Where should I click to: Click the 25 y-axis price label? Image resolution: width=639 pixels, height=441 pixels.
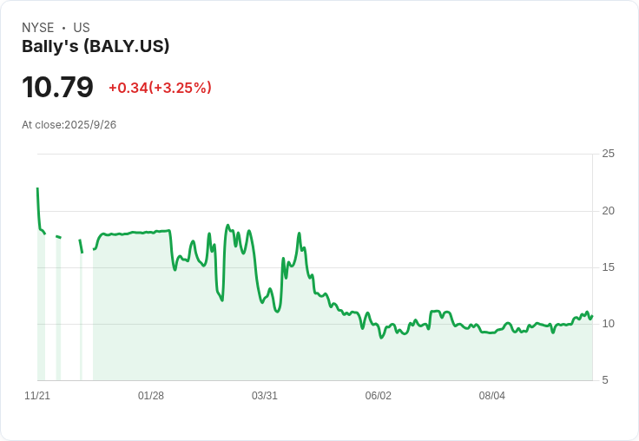point(608,154)
